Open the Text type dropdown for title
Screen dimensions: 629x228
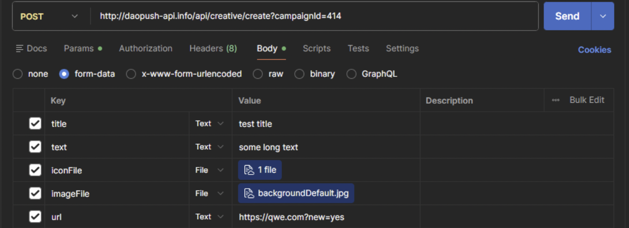point(210,123)
